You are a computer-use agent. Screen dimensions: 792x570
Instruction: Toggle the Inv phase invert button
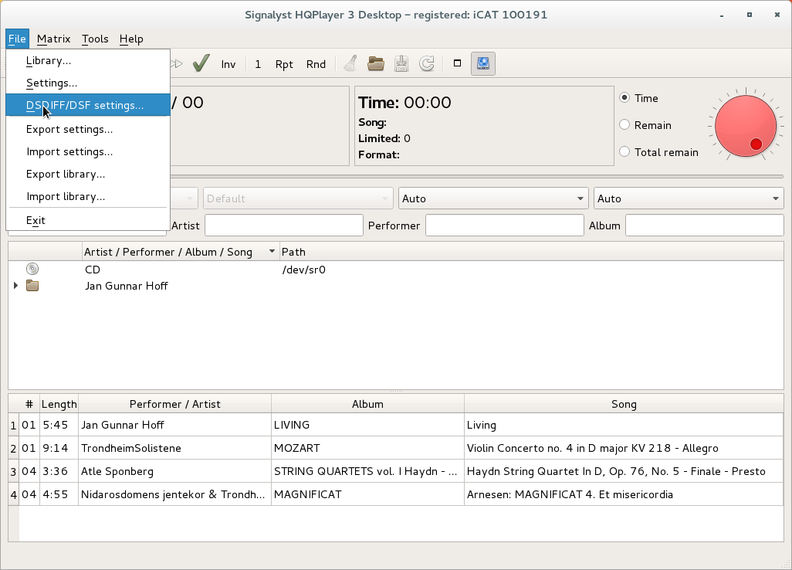pos(228,64)
